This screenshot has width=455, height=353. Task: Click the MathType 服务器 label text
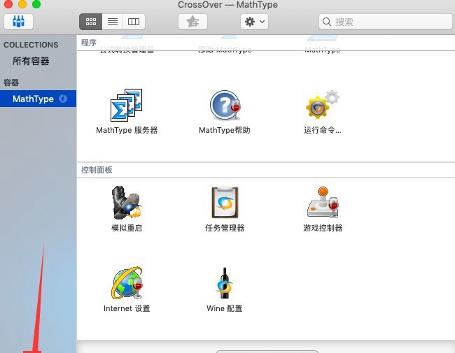coord(127,130)
